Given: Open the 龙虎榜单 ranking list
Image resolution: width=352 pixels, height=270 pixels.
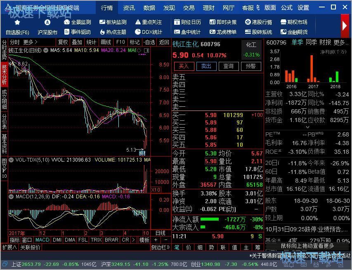Looking at the screenshot, I should (222, 32).
